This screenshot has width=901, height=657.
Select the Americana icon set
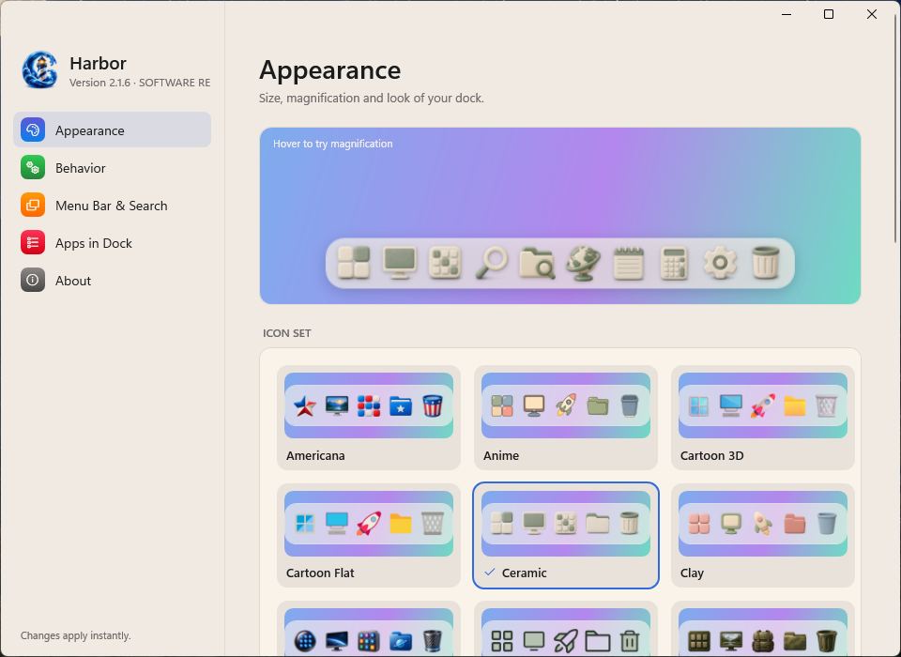(369, 418)
